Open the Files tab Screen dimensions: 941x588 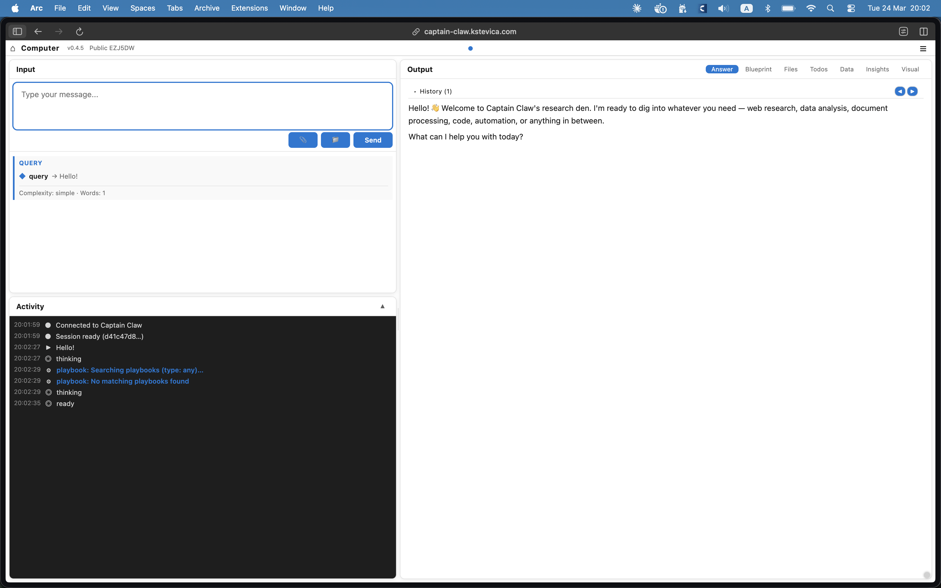tap(791, 69)
